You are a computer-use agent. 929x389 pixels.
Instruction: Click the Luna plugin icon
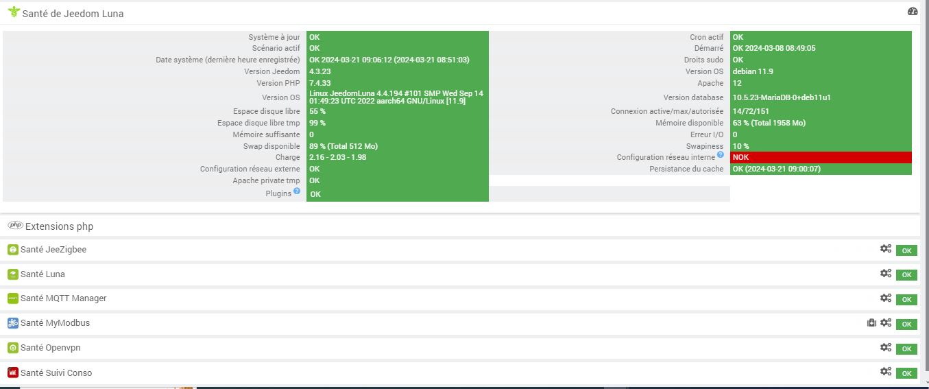[x=12, y=274]
